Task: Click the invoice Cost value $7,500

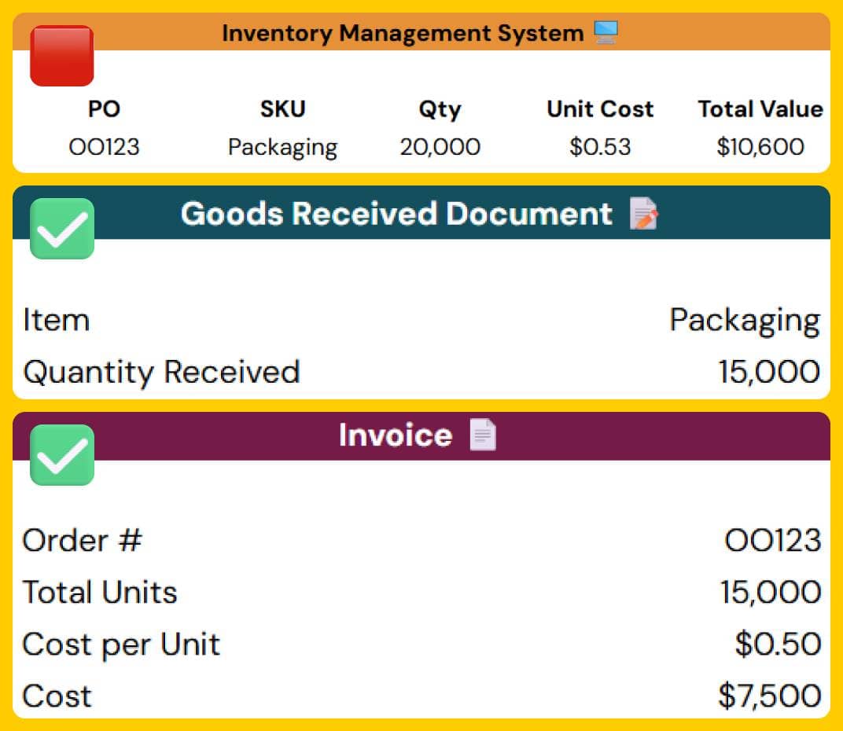Action: click(769, 696)
